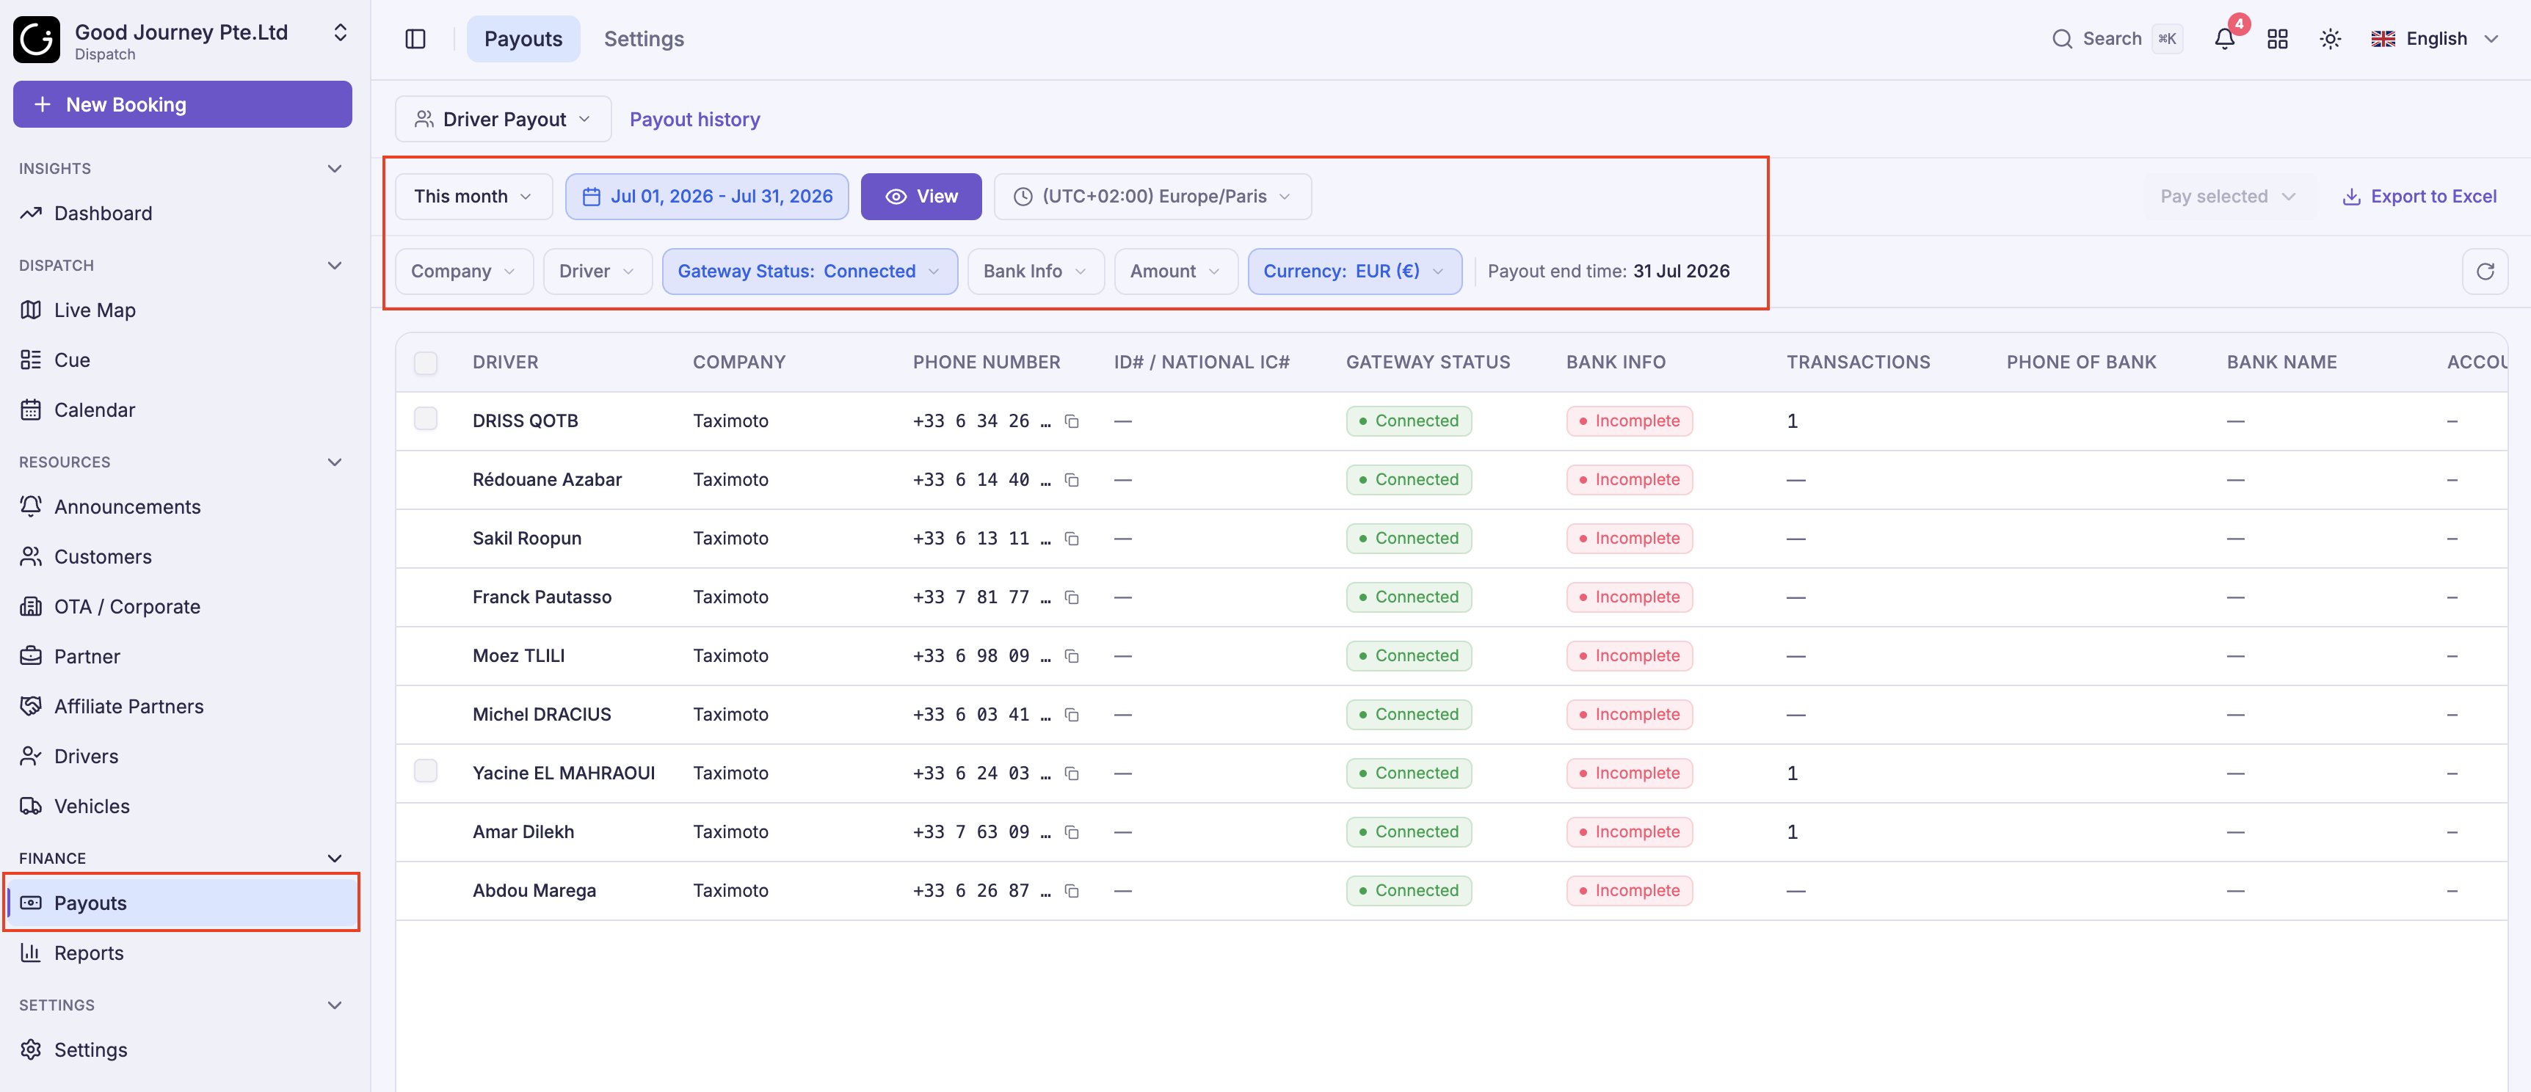Screen dimensions: 2531x1092
Task: Copy Abdou Marega's phone number
Action: pyautogui.click(x=1072, y=891)
